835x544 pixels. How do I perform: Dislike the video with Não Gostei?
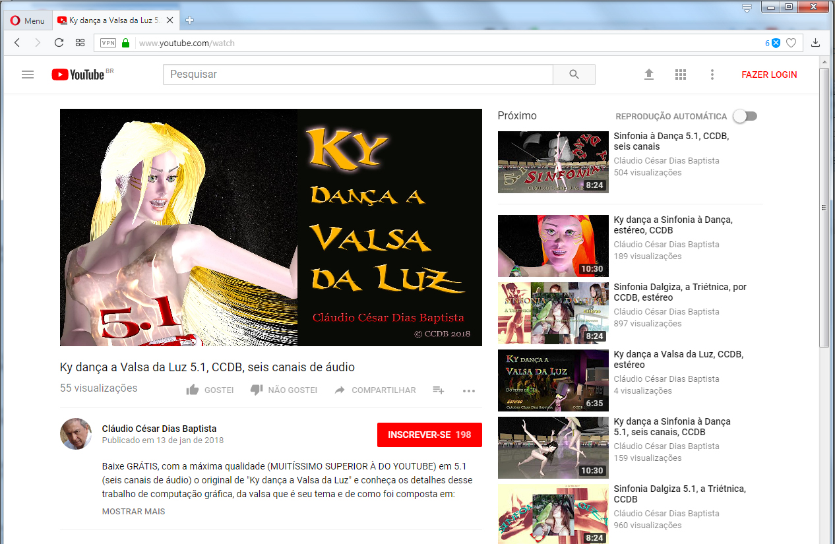pyautogui.click(x=284, y=390)
